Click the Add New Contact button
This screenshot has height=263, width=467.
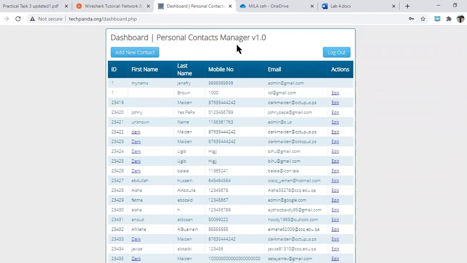135,52
